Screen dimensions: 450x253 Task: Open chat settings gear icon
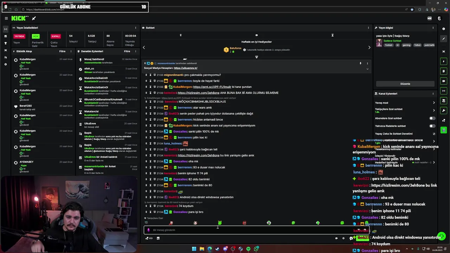(343, 238)
